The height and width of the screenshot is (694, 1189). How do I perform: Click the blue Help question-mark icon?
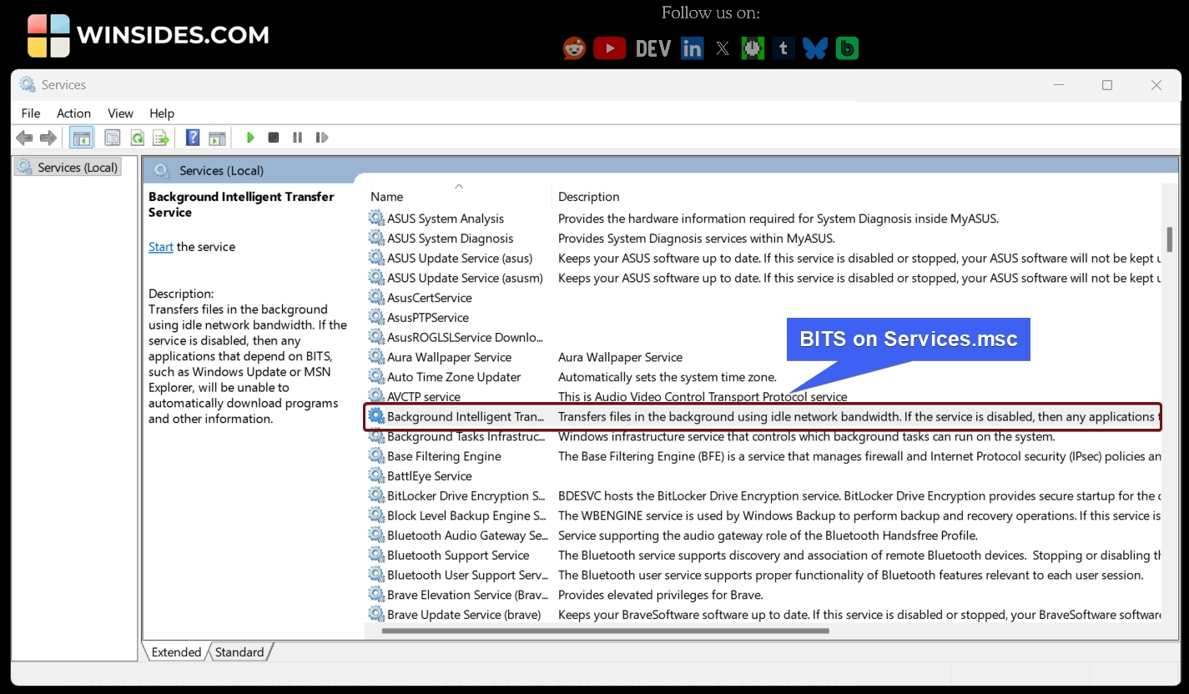(193, 138)
